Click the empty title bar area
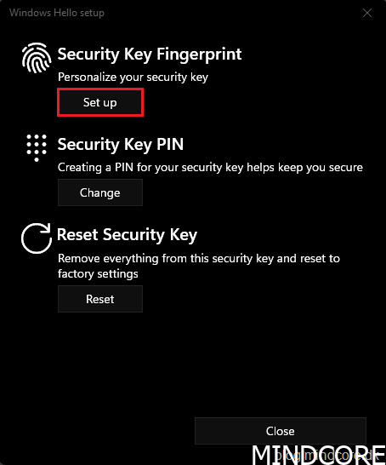 point(231,13)
